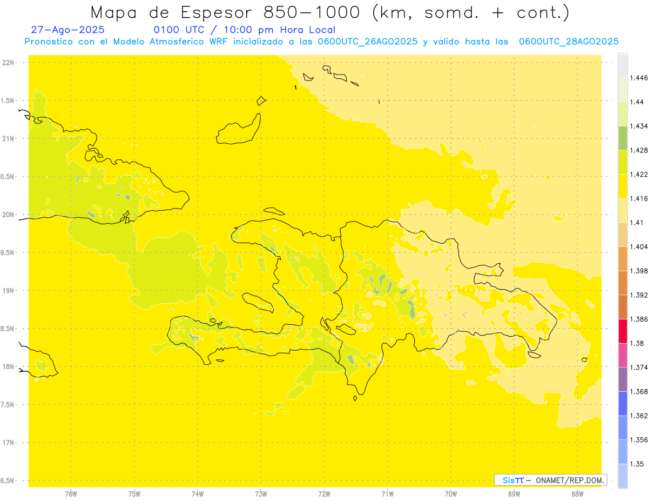Pick the pale yellow legend swatch between 1.41 and 1.416
Viewport: 648px width, 501px height.
tap(623, 211)
